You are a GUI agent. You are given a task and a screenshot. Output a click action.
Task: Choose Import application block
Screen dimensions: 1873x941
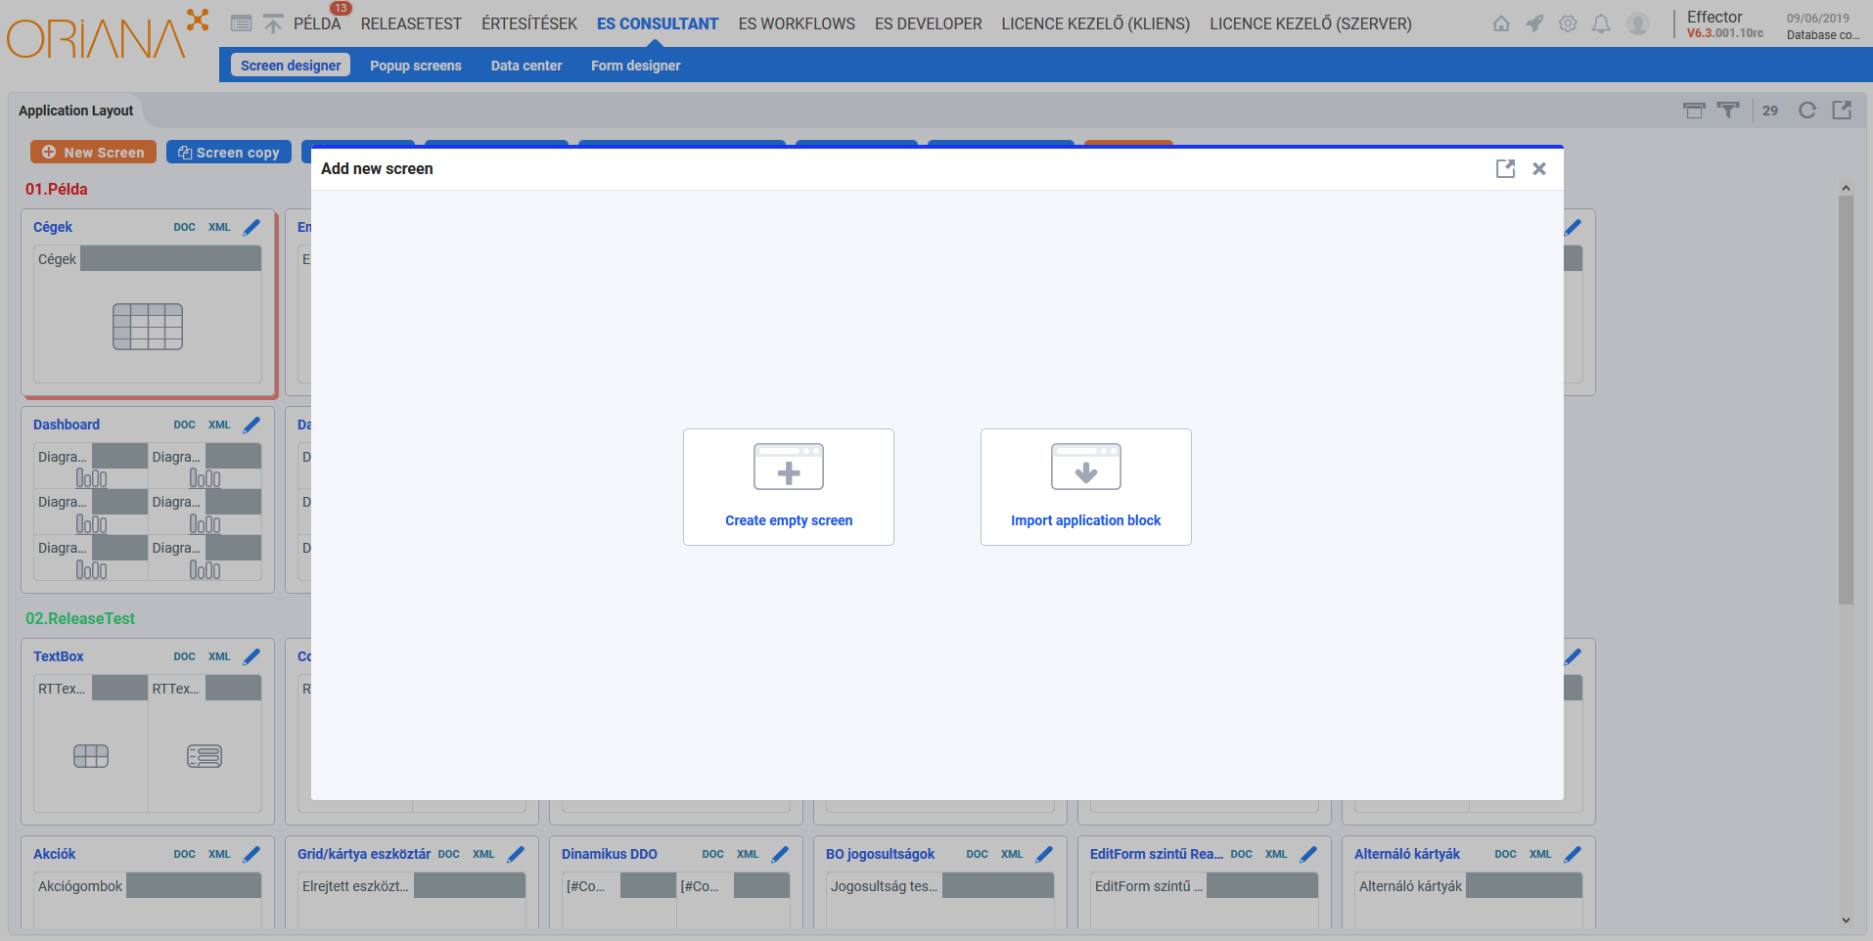1086,487
